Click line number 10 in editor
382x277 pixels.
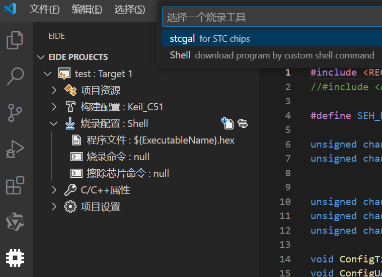click(x=285, y=201)
